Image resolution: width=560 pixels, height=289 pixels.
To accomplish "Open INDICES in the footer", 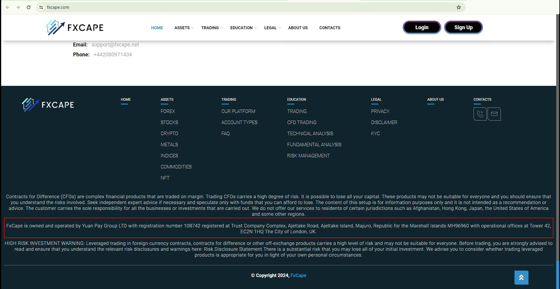I will (169, 156).
